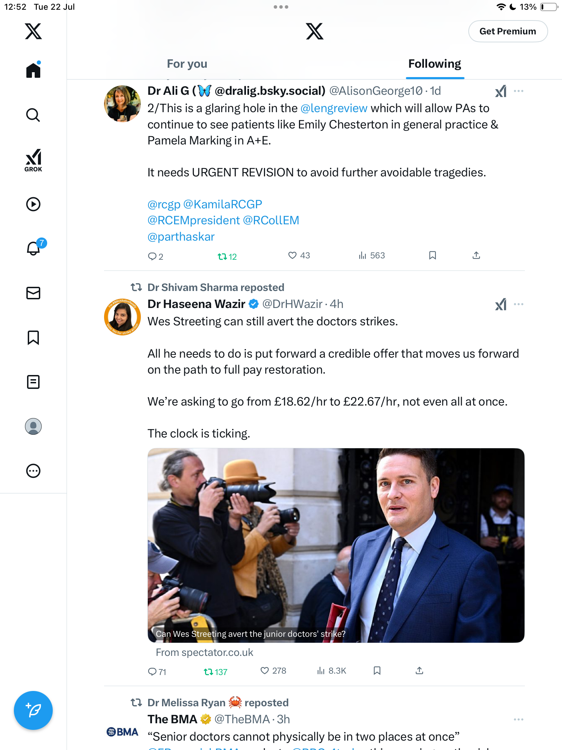Open the Wes Streeting spectator article image
Screen dimensions: 562x750
tap(336, 545)
